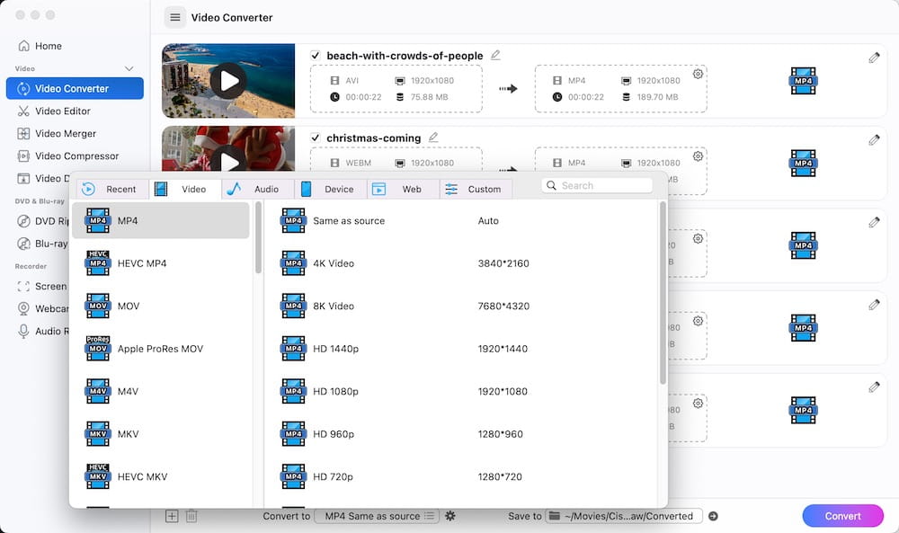Click the preset list scrollbar

point(663,293)
